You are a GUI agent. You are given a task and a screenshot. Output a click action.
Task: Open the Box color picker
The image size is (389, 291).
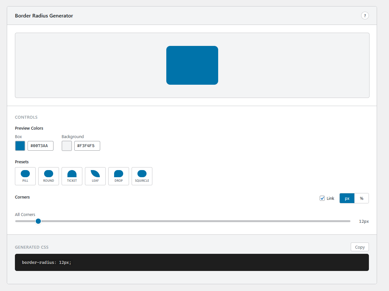click(x=20, y=145)
